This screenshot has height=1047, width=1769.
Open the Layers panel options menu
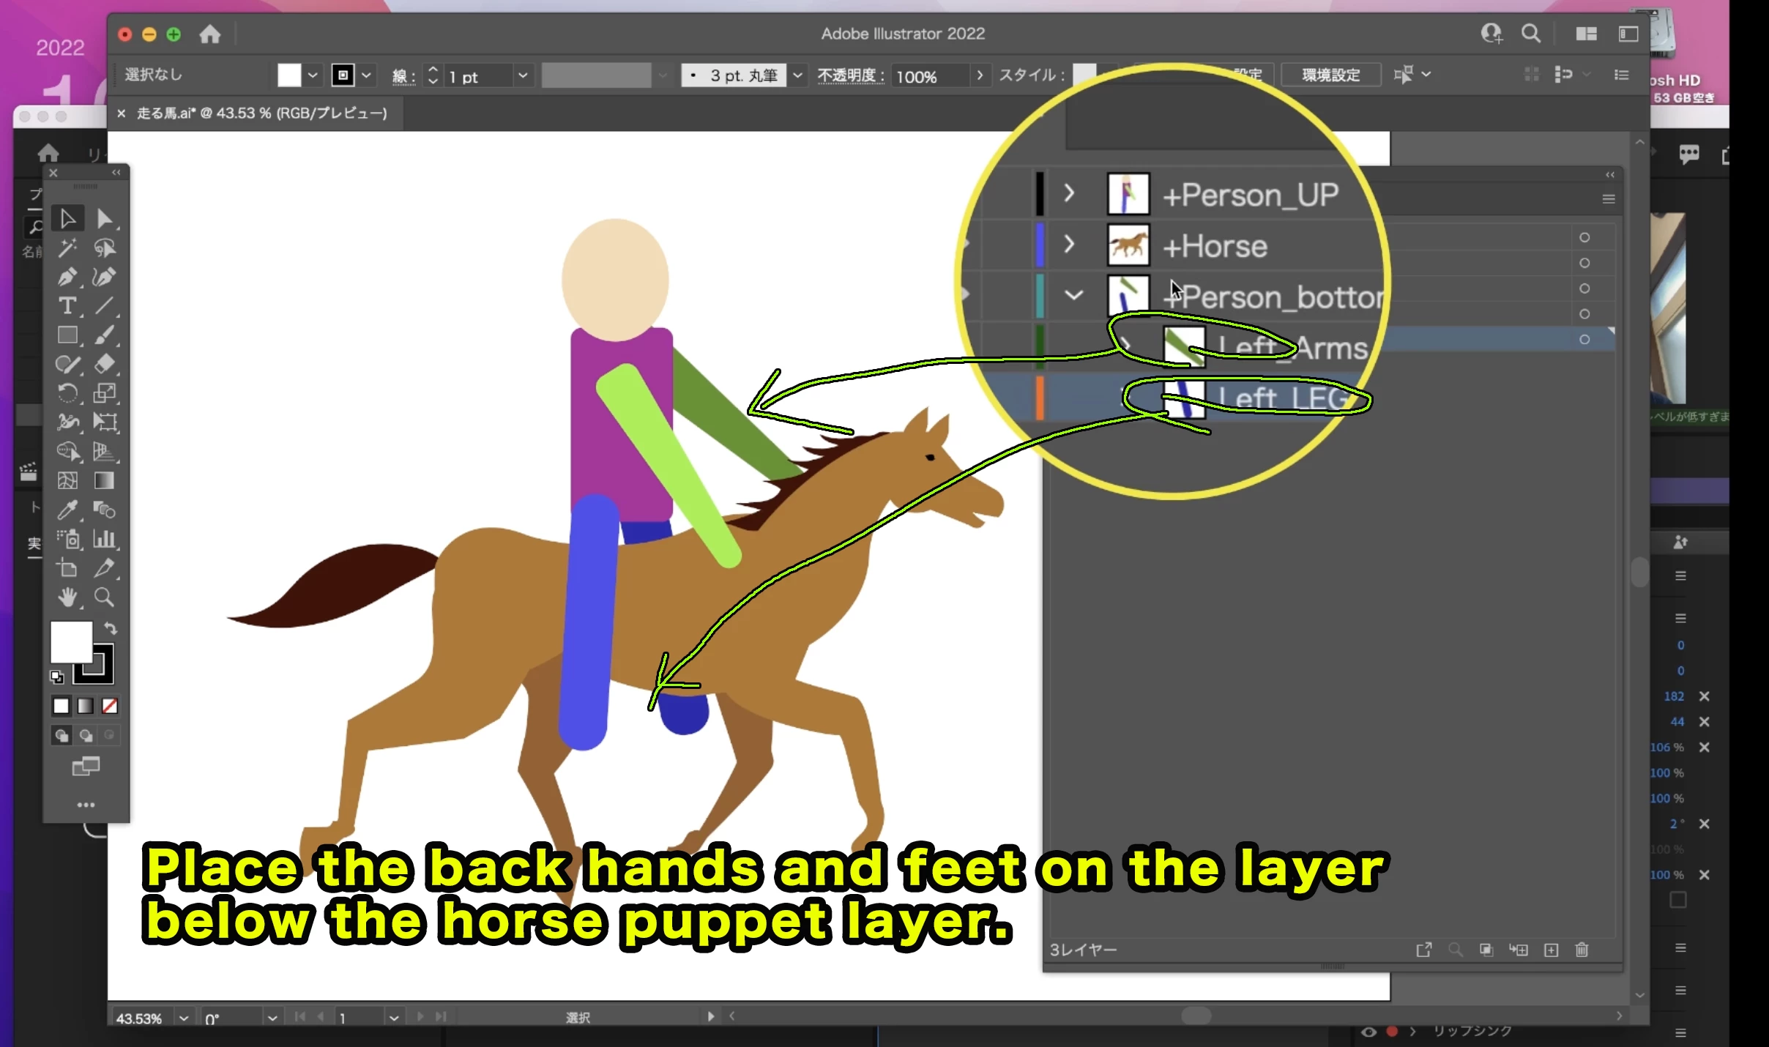pyautogui.click(x=1609, y=199)
